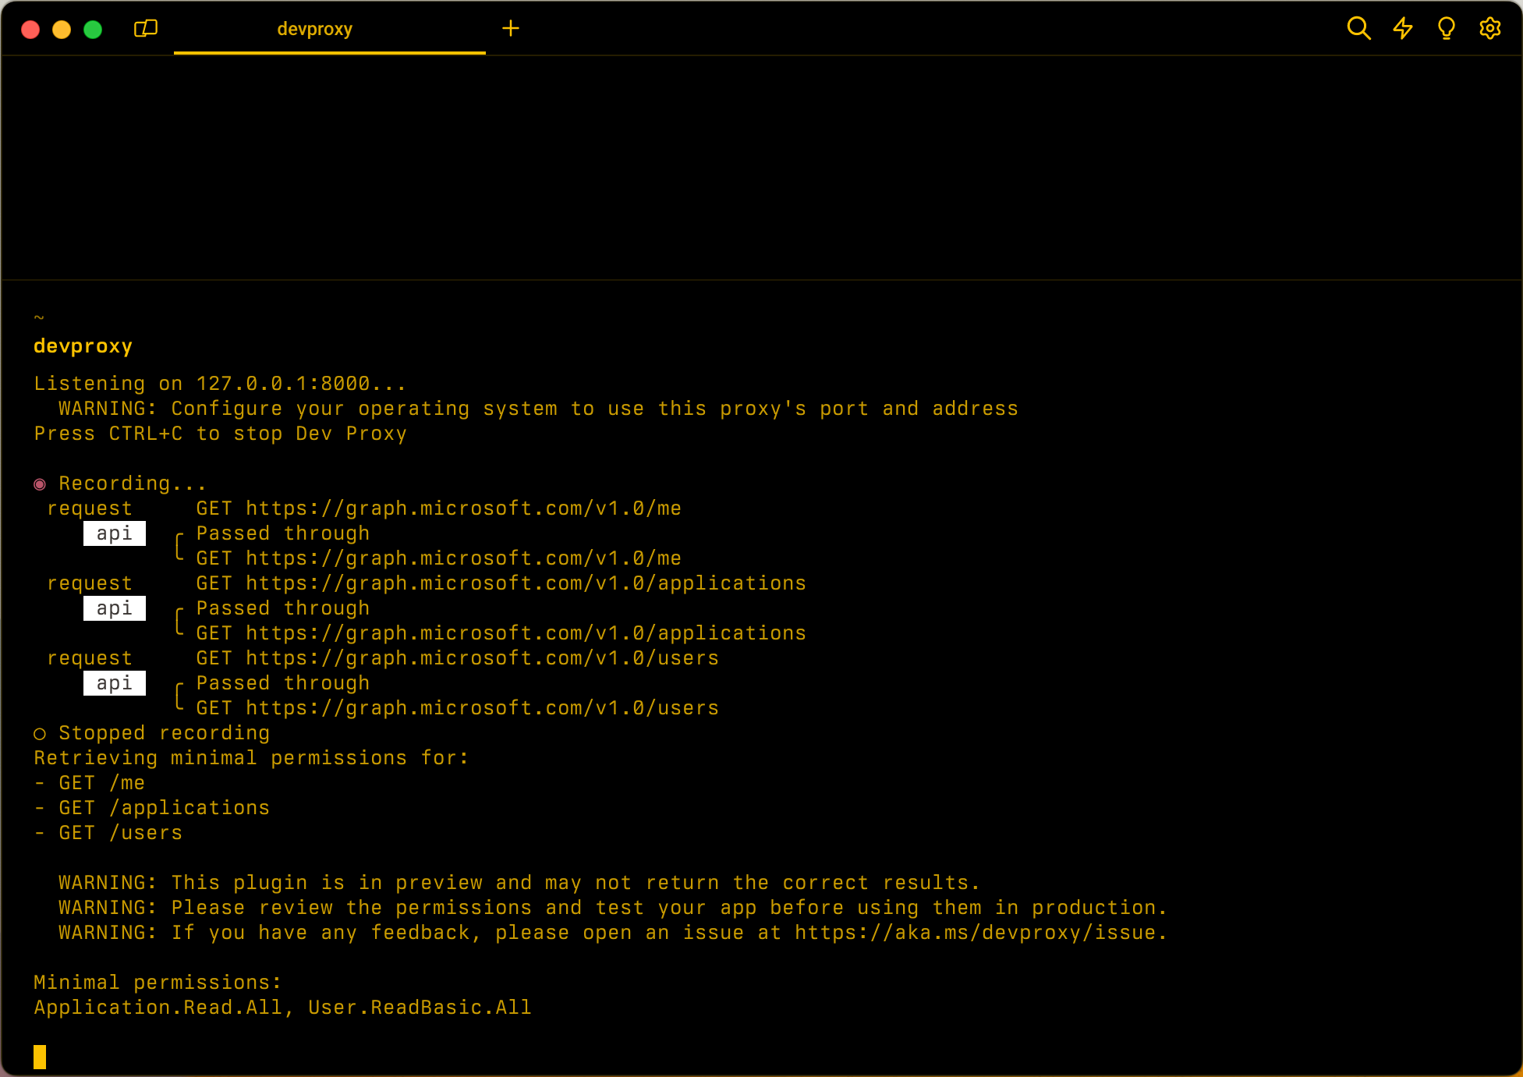Click the first graph.microsoft.com/v1.0/me URL

click(x=463, y=508)
